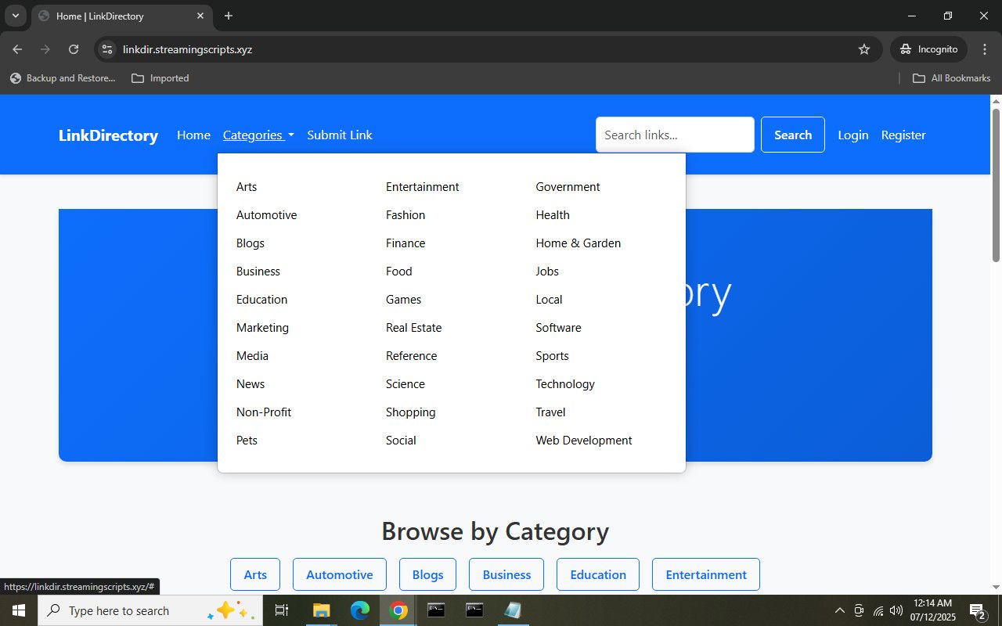Select the Non-Profit category menu entry
The height and width of the screenshot is (626, 1002).
coord(264,412)
